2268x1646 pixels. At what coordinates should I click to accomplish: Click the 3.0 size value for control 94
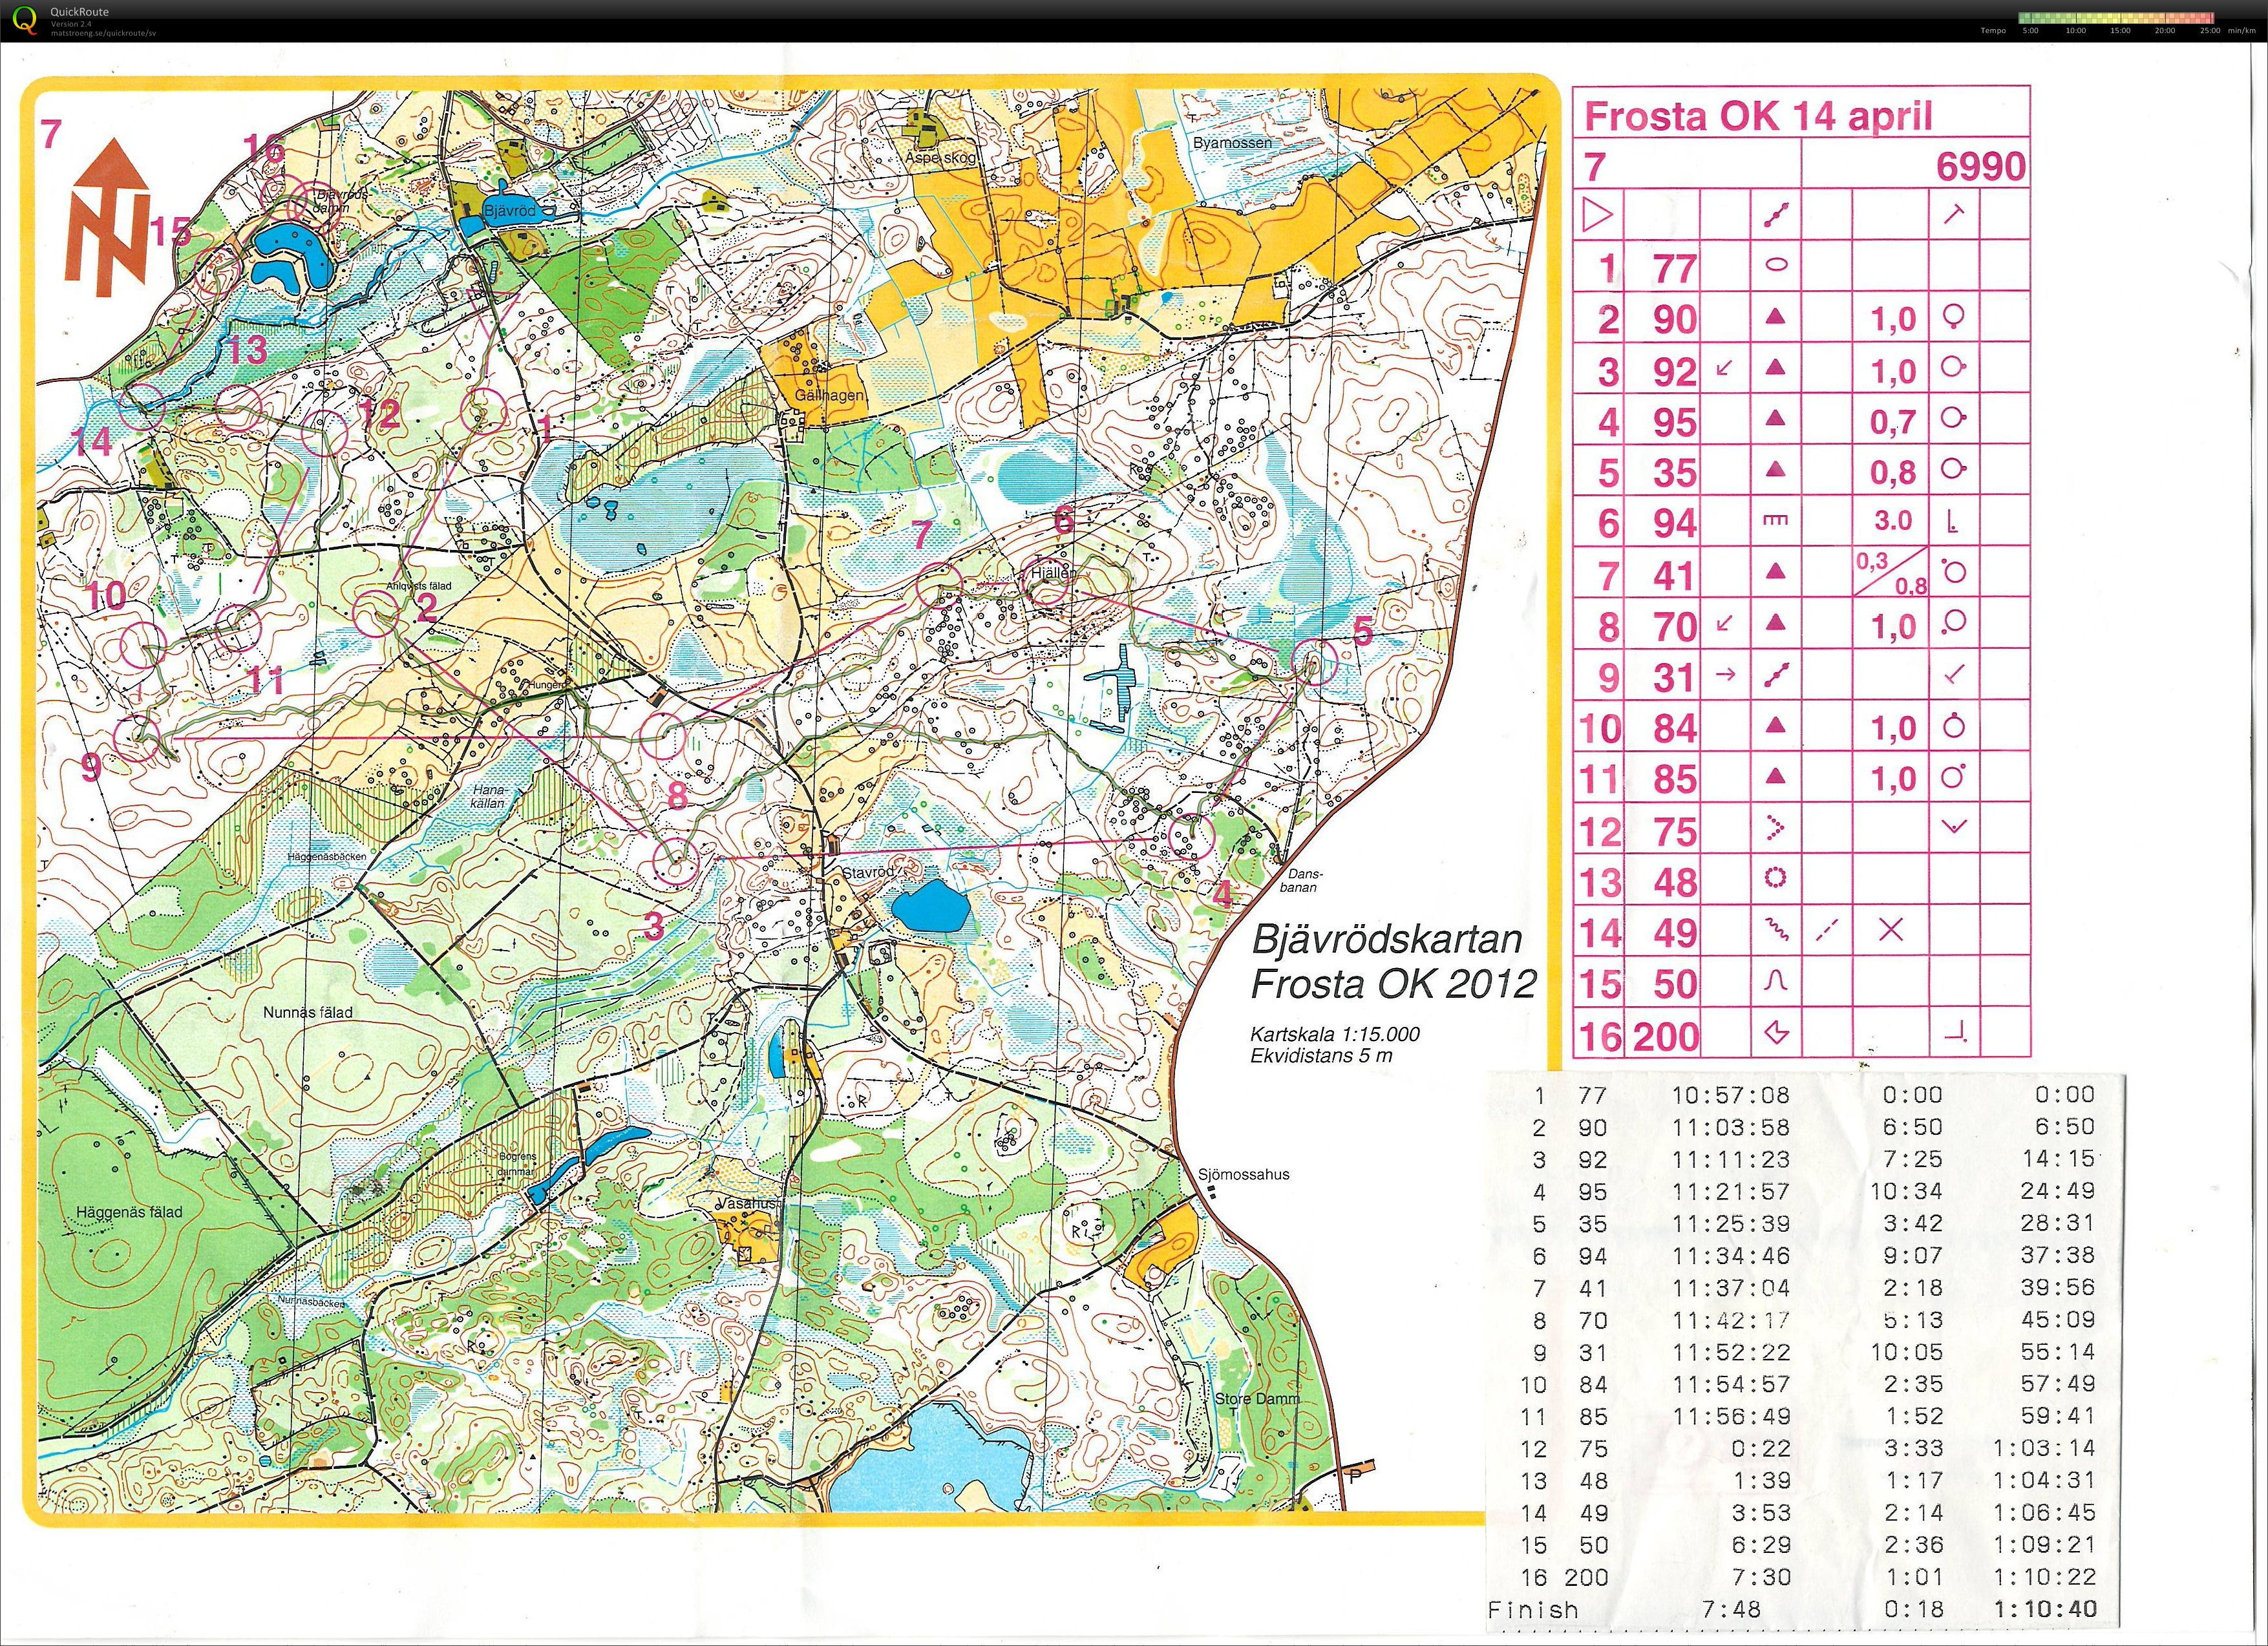[x=1893, y=521]
